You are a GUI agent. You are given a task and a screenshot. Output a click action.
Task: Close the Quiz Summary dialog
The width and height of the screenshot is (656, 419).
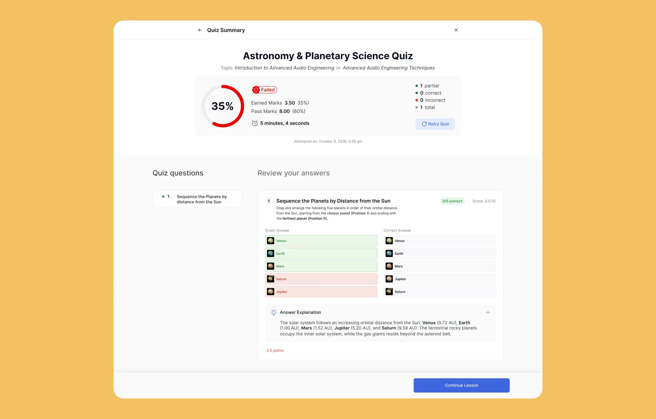[456, 30]
